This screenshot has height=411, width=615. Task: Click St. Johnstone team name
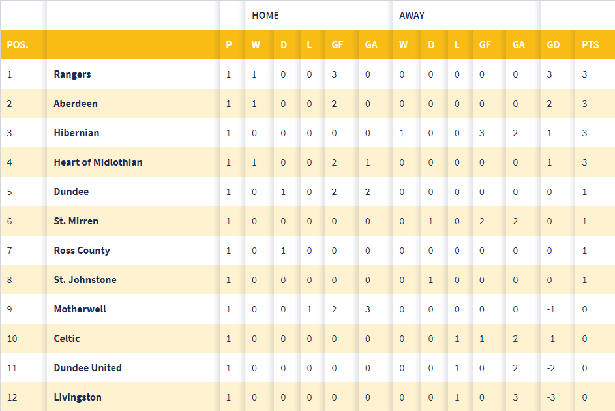click(85, 280)
